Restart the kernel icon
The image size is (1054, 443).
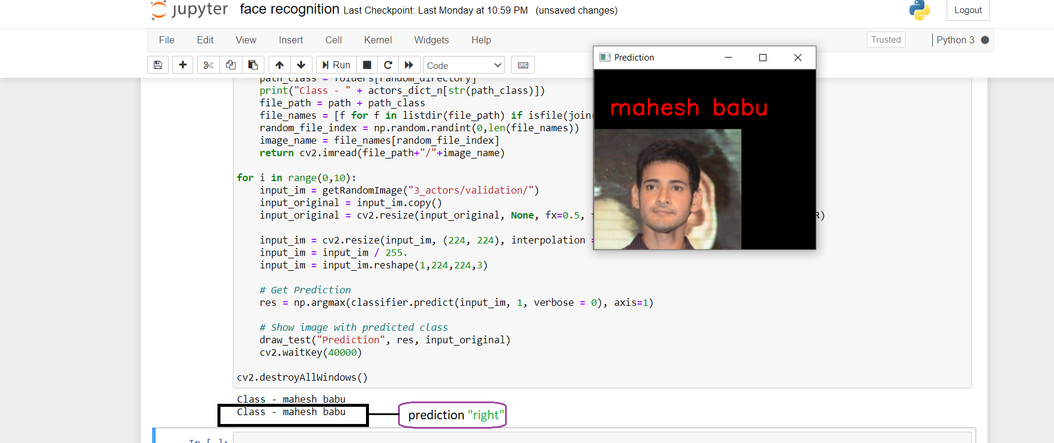point(388,65)
